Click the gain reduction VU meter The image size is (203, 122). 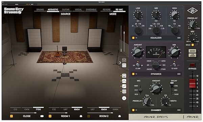pos(156,52)
